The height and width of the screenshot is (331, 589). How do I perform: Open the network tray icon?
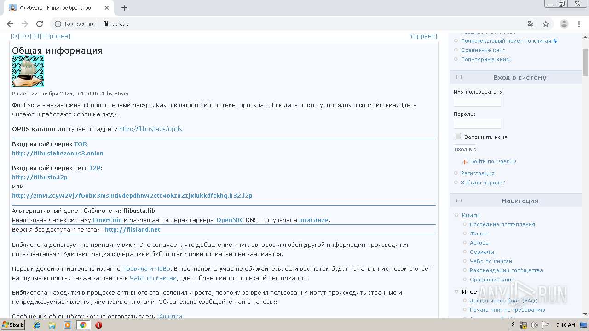coord(523,325)
